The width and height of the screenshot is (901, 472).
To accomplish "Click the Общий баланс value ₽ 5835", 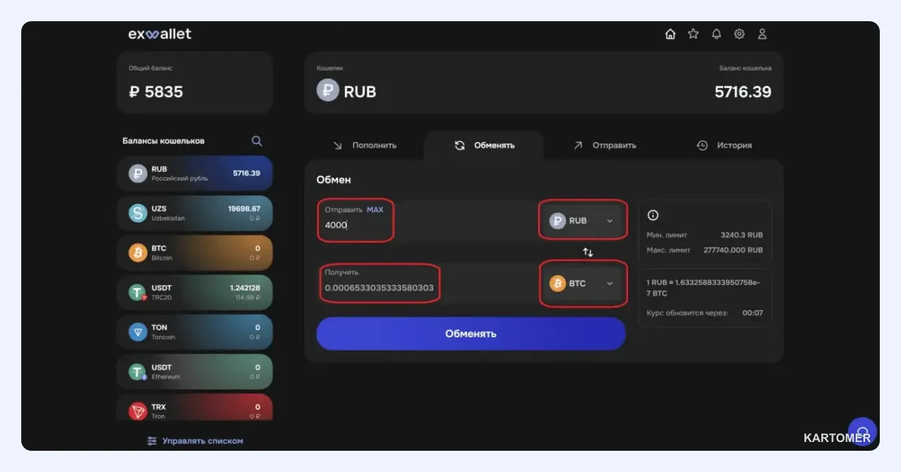I will [x=156, y=92].
